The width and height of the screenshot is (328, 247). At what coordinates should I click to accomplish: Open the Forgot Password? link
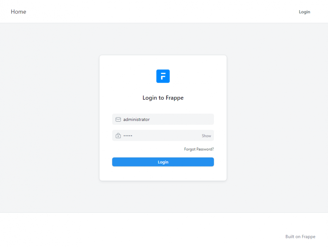pos(199,149)
